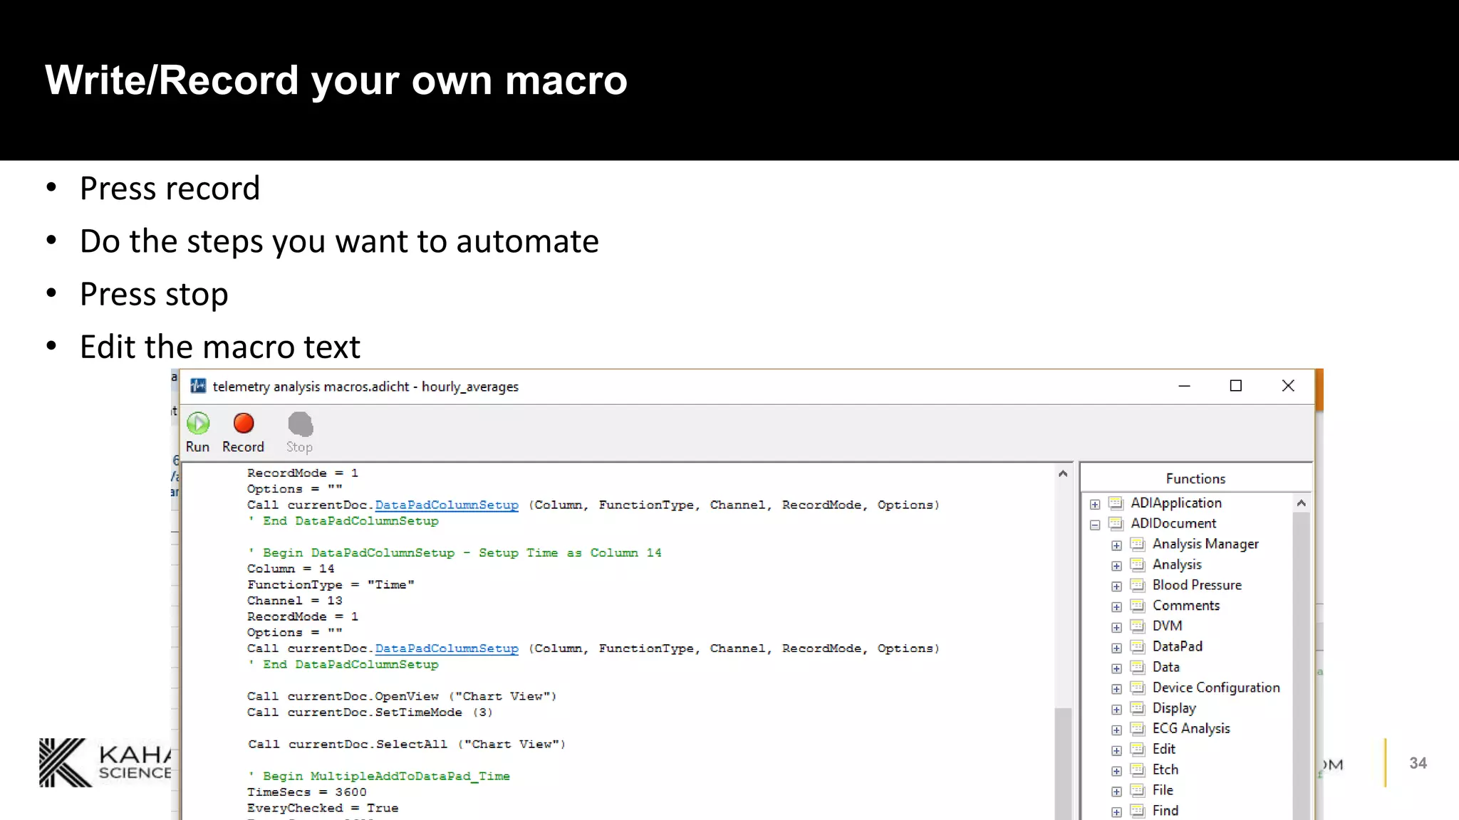Click Functions panel scroll up arrow

[x=1301, y=503]
